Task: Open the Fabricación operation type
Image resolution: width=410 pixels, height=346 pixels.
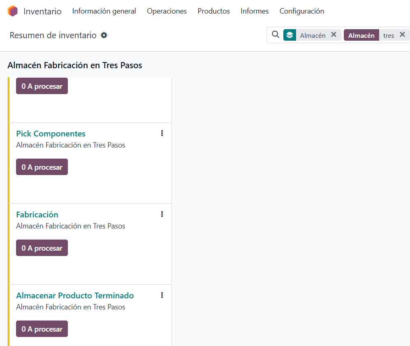Action: pyautogui.click(x=37, y=215)
